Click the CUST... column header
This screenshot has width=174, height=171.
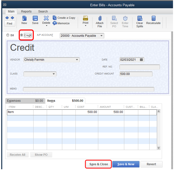coord(130,107)
